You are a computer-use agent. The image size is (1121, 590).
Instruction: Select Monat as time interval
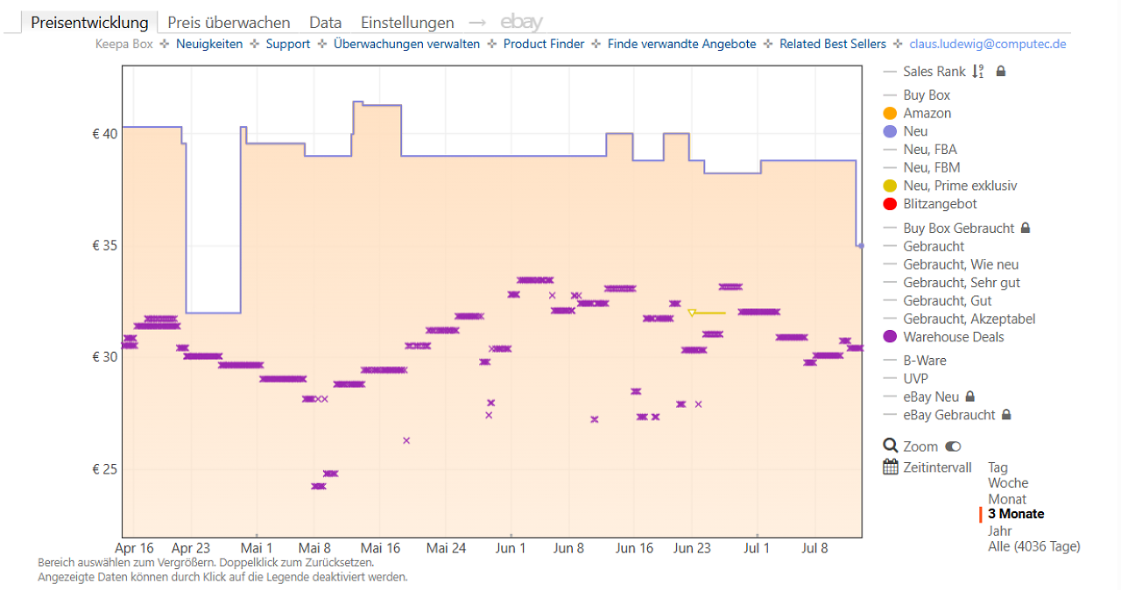click(1007, 499)
